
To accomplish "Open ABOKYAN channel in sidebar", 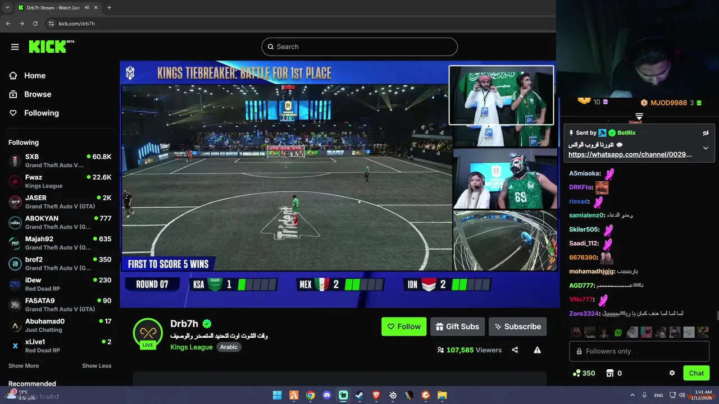I will click(60, 223).
